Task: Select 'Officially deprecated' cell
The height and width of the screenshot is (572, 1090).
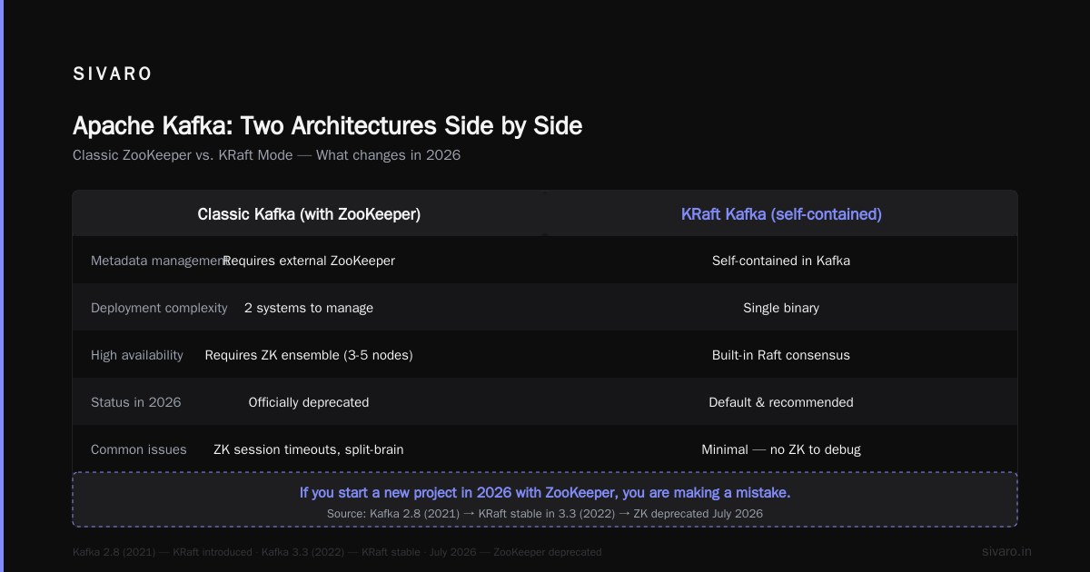Action: tap(309, 402)
